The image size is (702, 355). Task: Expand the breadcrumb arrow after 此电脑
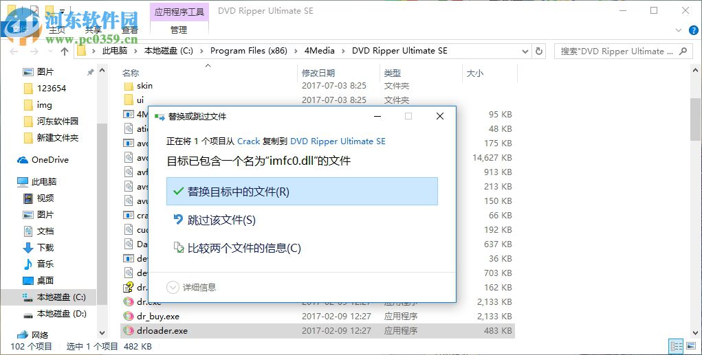point(135,51)
